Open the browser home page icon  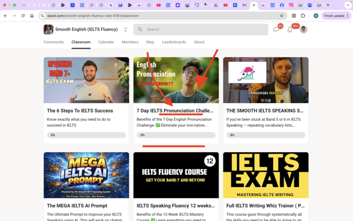pos(32,16)
